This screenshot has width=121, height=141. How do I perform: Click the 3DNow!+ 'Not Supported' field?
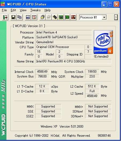coord(98,116)
